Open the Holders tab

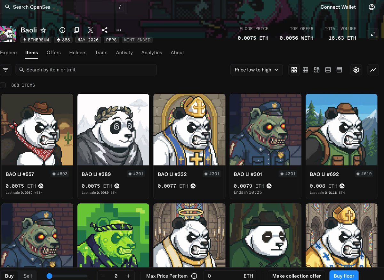pos(78,52)
